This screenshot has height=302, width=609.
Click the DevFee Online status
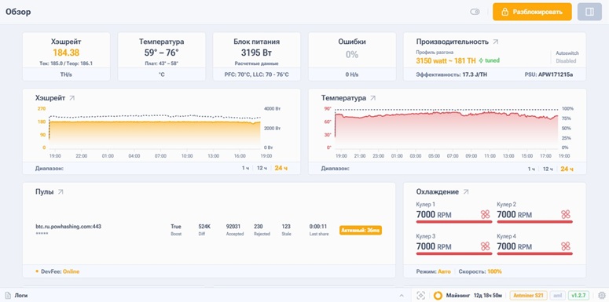61,271
